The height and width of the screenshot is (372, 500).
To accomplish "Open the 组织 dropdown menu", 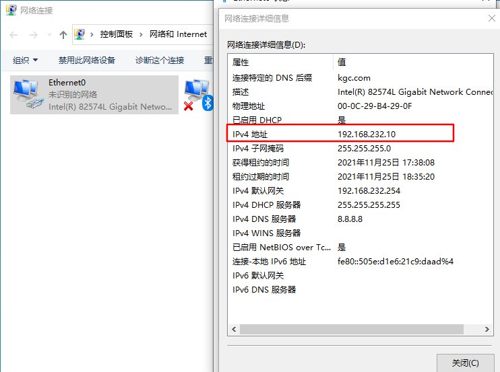I will [25, 60].
